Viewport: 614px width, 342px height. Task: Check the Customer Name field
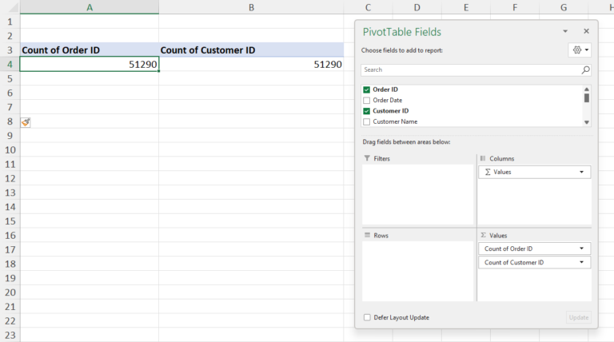[x=367, y=121]
